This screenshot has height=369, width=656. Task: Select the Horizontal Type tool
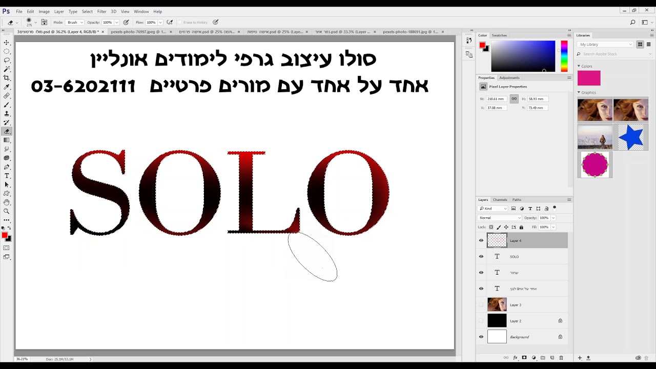pyautogui.click(x=7, y=176)
